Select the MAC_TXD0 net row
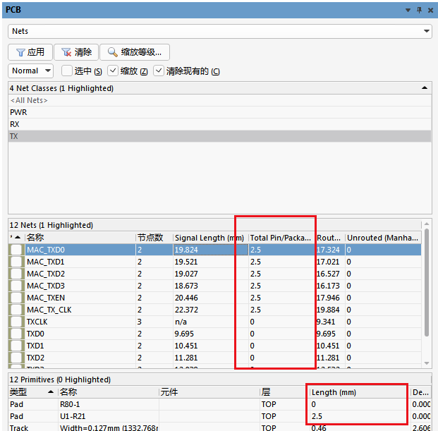 click(215, 250)
